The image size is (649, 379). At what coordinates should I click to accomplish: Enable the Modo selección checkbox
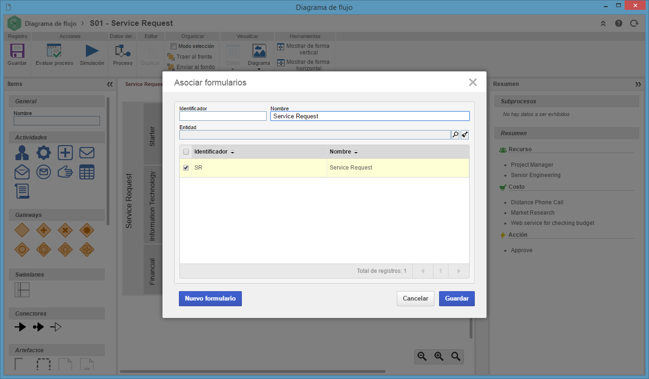(173, 46)
